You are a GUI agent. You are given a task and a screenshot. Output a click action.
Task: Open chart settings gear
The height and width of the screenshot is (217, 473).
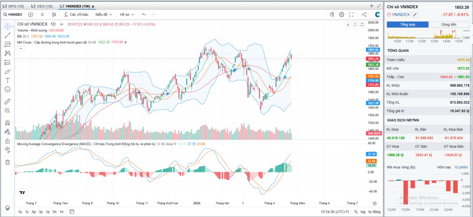(342, 15)
